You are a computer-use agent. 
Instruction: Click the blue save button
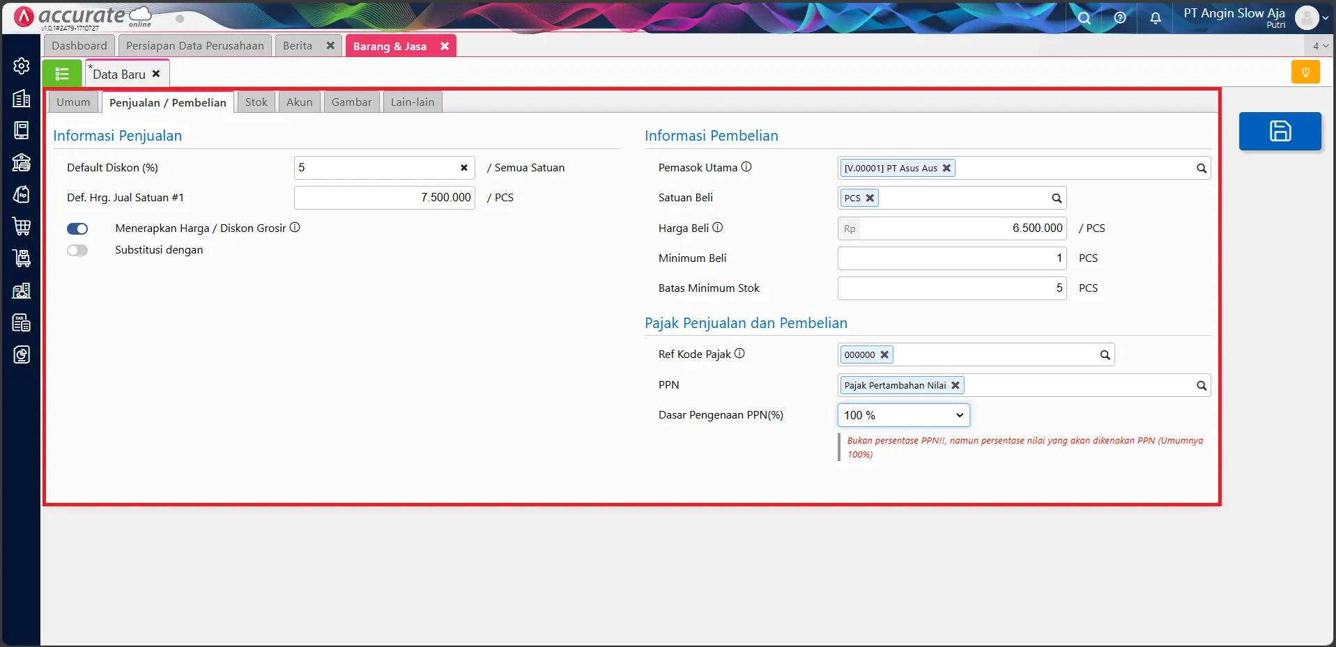1280,131
